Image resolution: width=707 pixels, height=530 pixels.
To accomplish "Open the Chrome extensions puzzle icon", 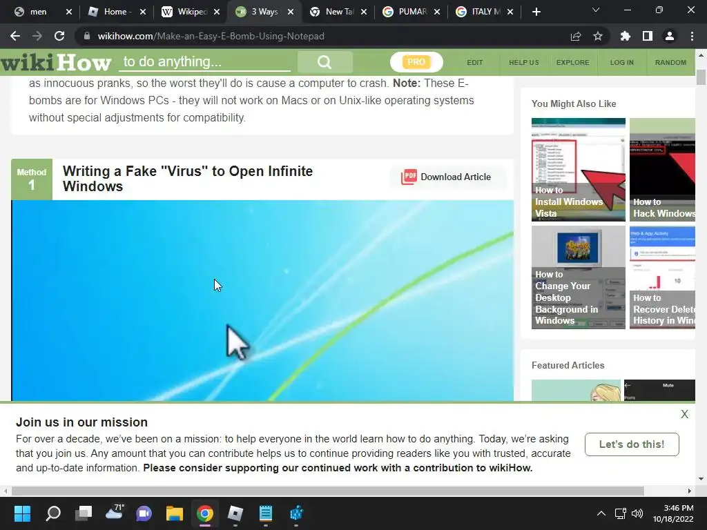I will tap(626, 36).
